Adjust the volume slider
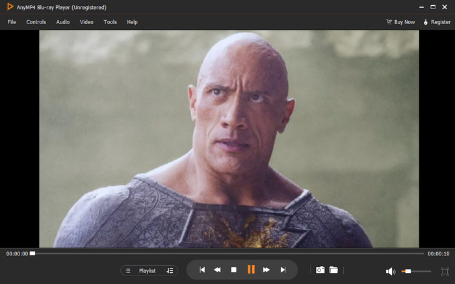The width and height of the screenshot is (455, 284). tap(416, 271)
